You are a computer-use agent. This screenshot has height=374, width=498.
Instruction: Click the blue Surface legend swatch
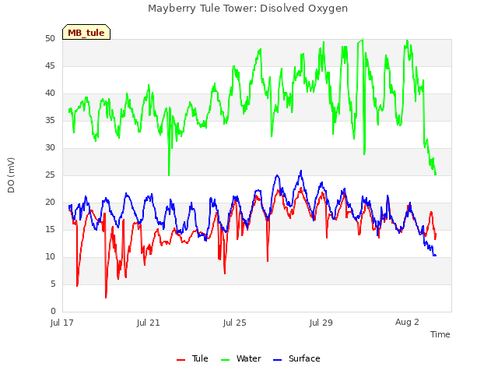tap(277, 360)
